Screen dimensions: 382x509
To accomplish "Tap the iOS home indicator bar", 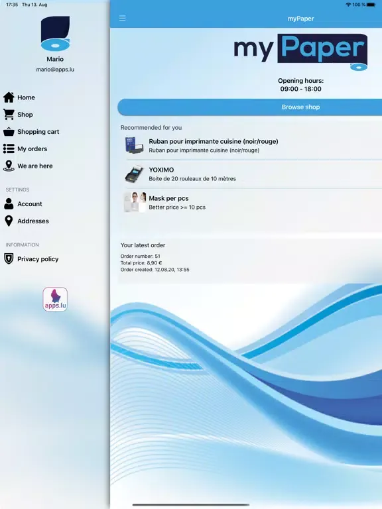I will point(191,505).
